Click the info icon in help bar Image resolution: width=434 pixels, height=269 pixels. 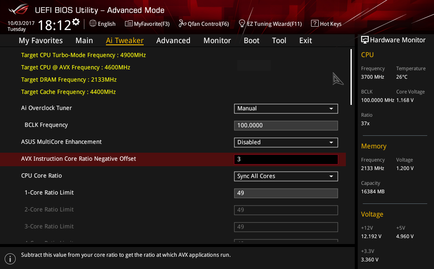pyautogui.click(x=10, y=259)
